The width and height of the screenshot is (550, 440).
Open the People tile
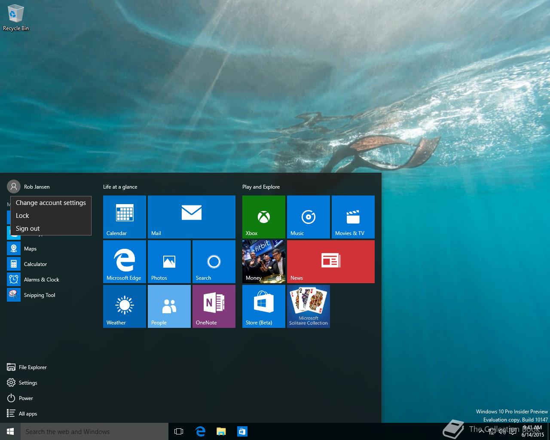pyautogui.click(x=169, y=306)
